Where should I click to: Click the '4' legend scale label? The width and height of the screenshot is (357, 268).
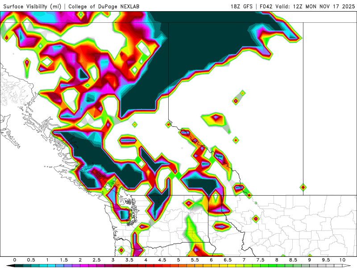tap(146, 260)
